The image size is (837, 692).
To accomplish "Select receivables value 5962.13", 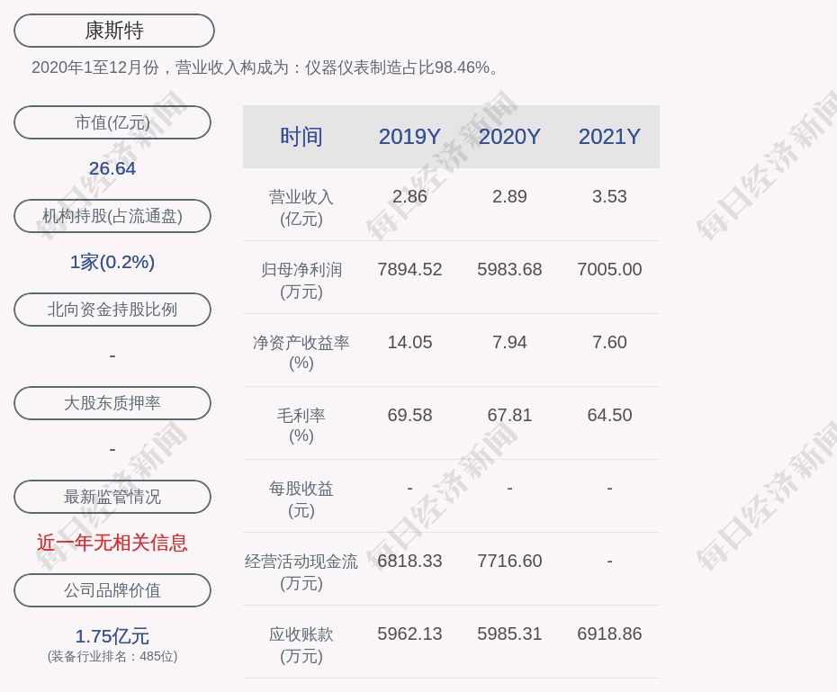I will point(409,634).
